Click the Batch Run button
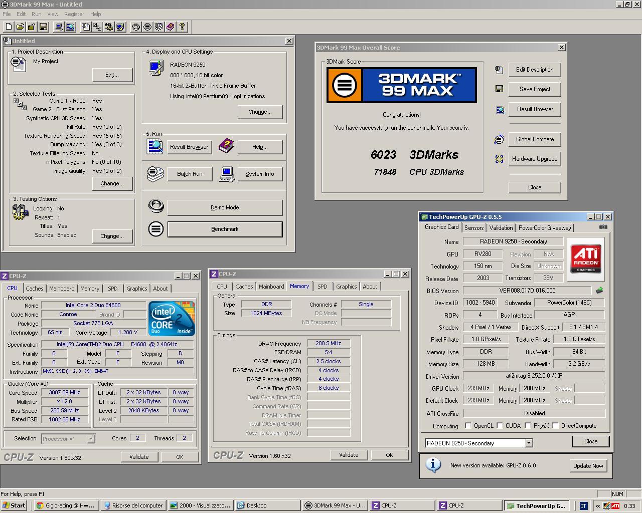Image resolution: width=642 pixels, height=513 pixels. [190, 174]
